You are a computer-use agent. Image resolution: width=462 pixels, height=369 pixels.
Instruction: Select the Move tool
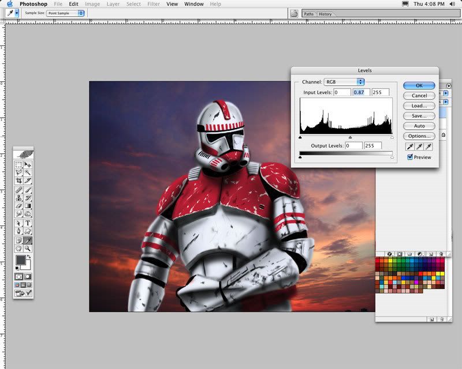tap(28, 164)
